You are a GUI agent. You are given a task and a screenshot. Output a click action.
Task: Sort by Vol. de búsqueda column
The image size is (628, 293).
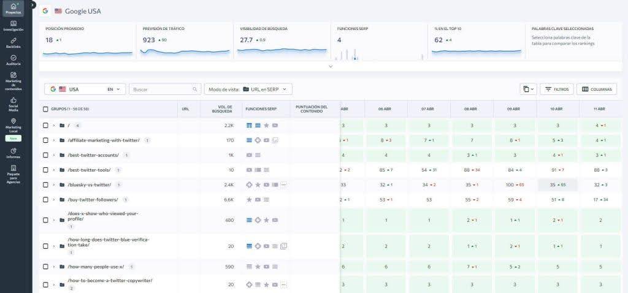pos(222,109)
